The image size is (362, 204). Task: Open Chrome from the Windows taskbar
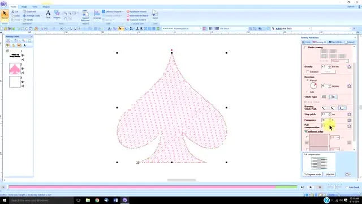97,200
